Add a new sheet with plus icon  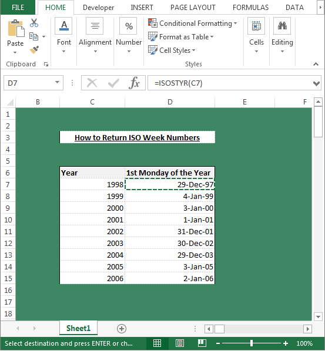(122, 329)
